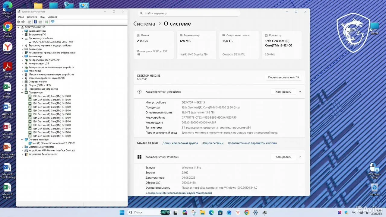This screenshot has width=386, height=217.
Task: Open the Память storage card
Action: coord(154,45)
